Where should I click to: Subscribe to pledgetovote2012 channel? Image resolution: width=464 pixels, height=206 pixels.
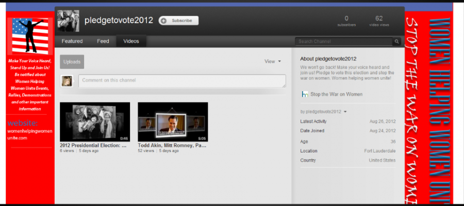(x=178, y=21)
